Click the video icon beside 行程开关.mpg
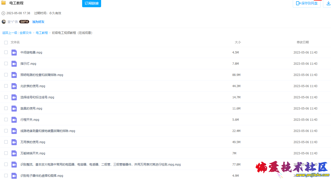Screen dimensions: 331x181 tap(14, 120)
